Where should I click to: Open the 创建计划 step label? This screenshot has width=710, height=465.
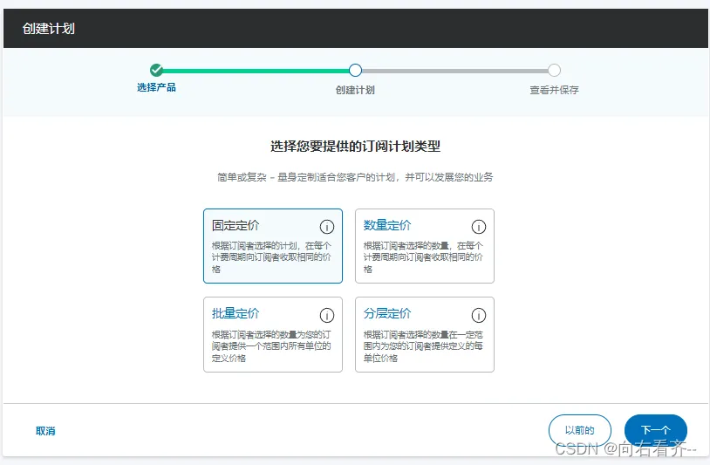tap(355, 90)
